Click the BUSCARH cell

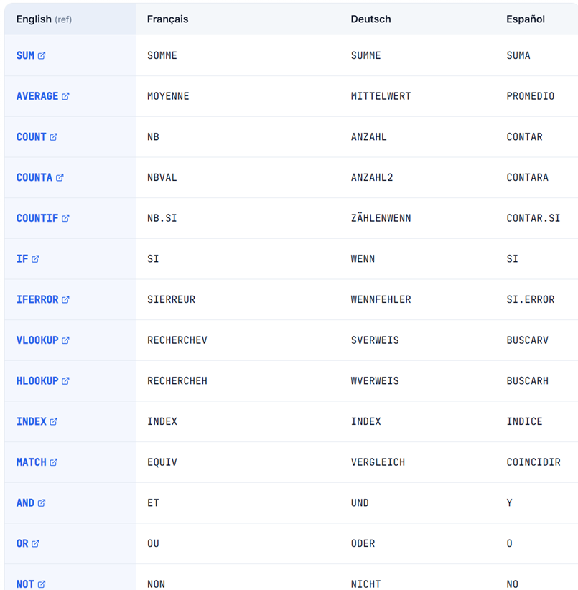[x=536, y=381]
